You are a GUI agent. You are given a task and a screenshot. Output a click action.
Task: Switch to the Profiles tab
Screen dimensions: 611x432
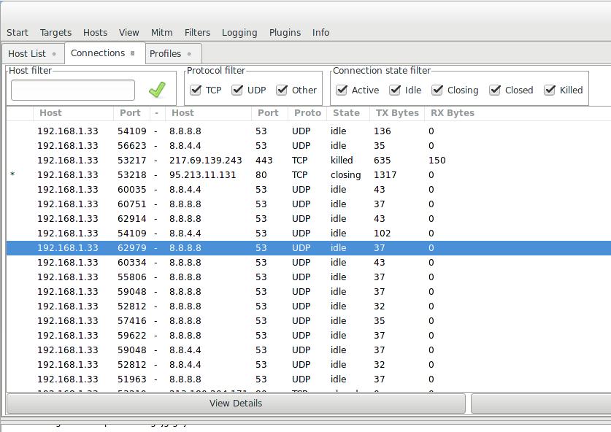[165, 53]
